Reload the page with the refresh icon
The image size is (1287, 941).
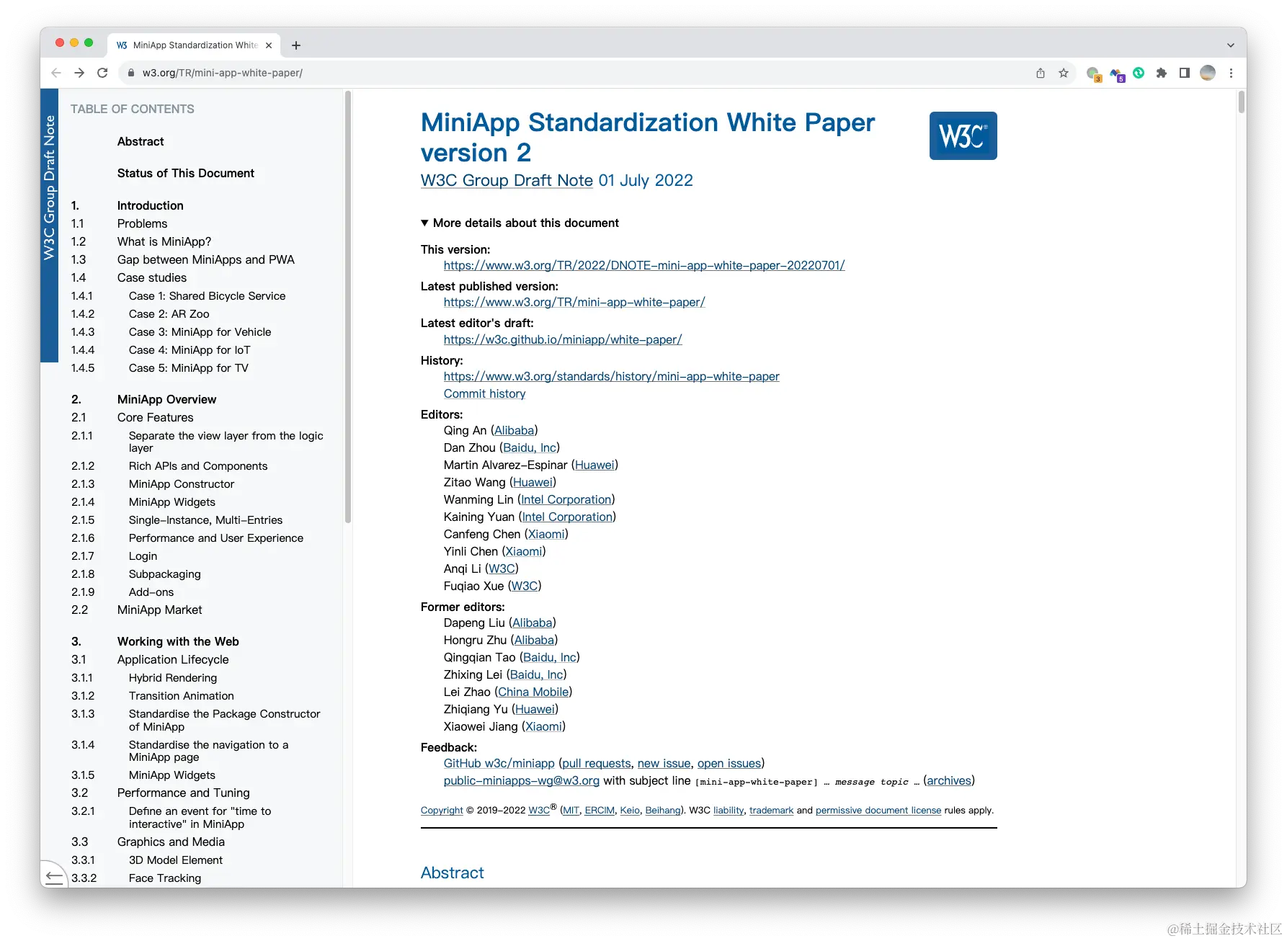point(102,73)
